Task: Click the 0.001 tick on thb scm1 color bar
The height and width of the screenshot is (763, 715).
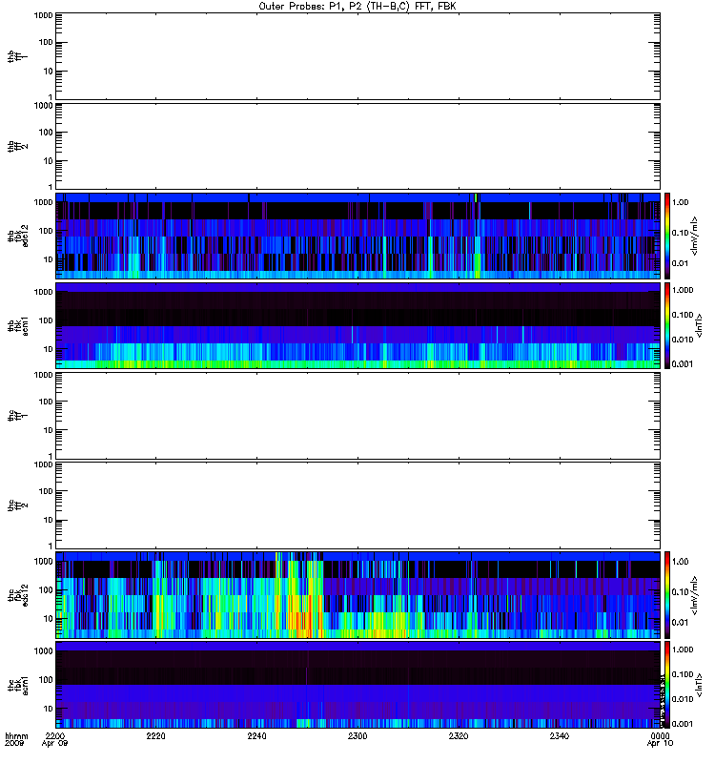Action: (x=683, y=364)
